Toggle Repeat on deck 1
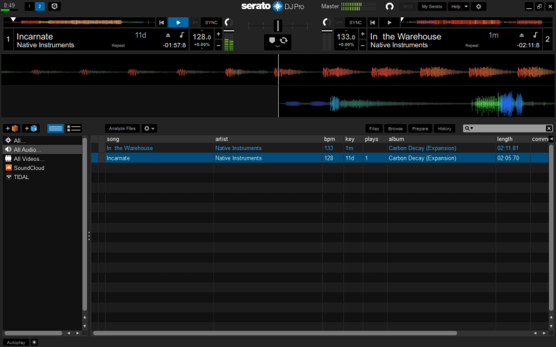 click(118, 46)
